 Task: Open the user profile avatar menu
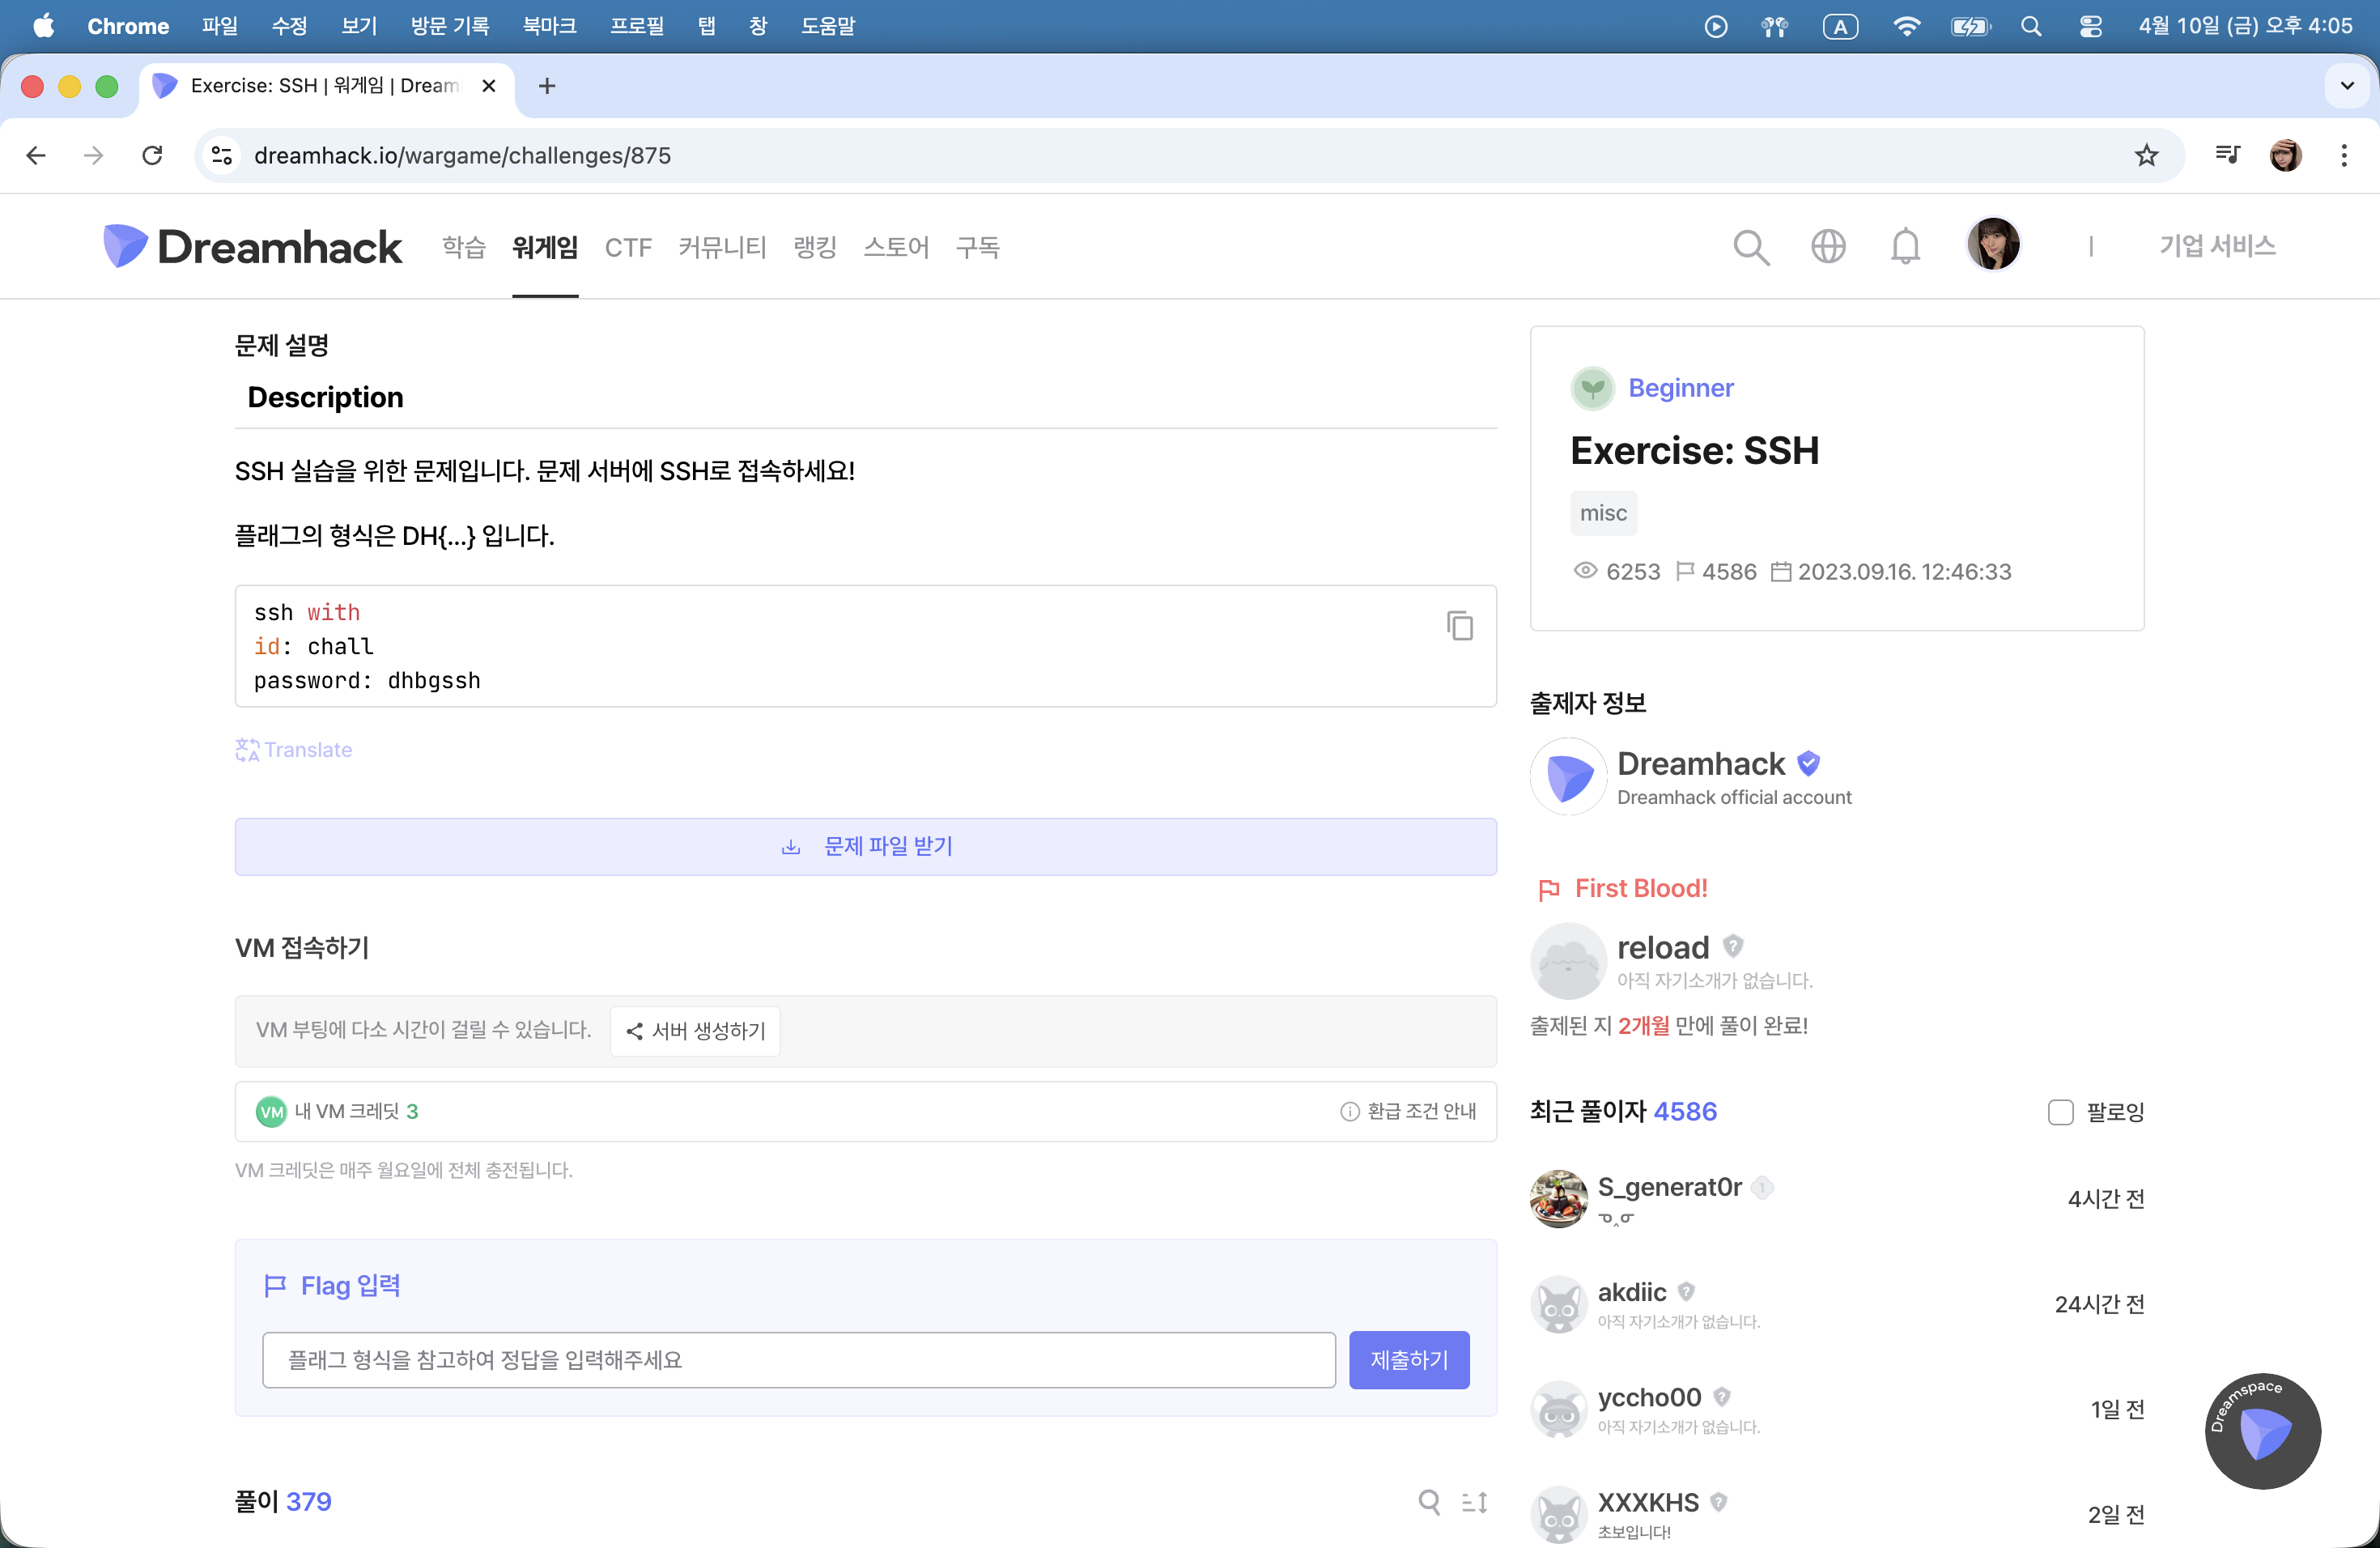point(1992,245)
